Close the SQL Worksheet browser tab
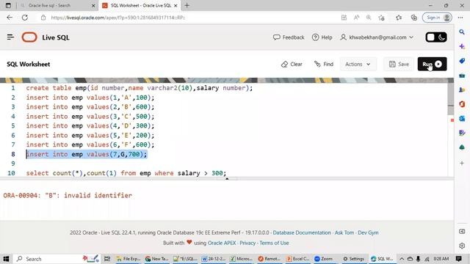 point(176,5)
